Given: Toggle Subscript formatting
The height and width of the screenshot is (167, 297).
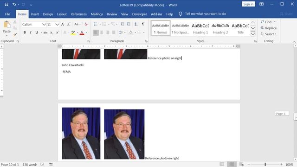Looking at the screenshot, I should pyautogui.click(x=52, y=32).
